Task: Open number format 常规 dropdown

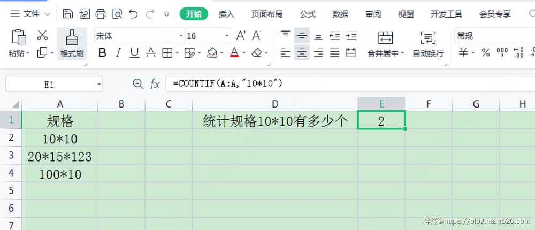Action: (x=495, y=35)
